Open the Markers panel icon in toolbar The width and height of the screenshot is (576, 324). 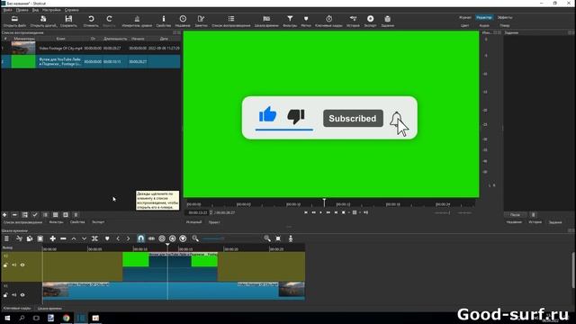[x=306, y=19]
